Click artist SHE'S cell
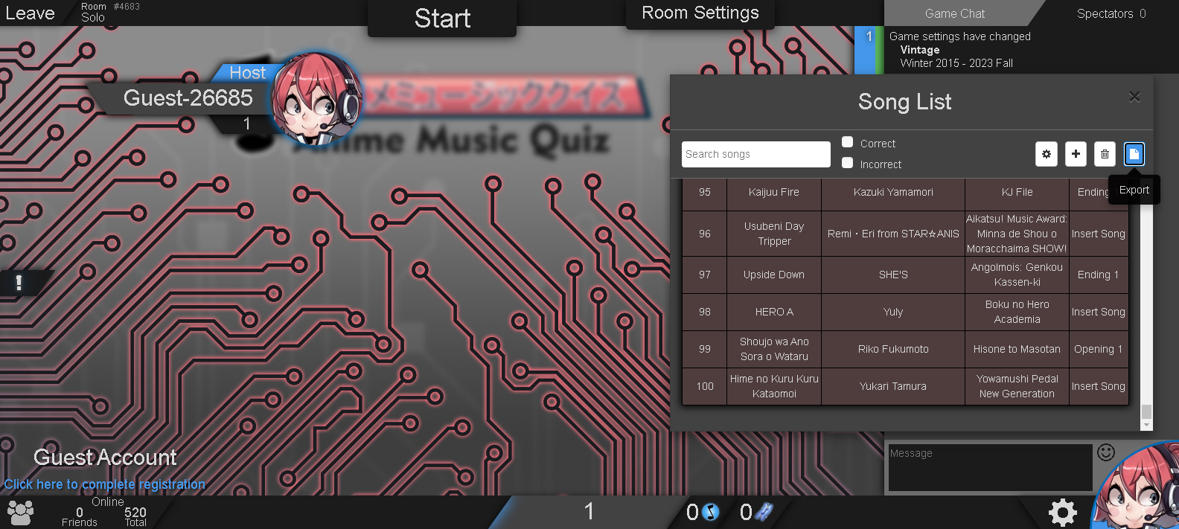This screenshot has height=529, width=1179. tap(893, 275)
